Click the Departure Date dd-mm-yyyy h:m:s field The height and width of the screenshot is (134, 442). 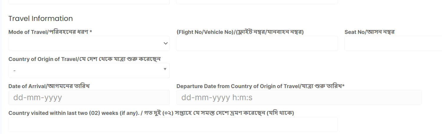(x=299, y=97)
